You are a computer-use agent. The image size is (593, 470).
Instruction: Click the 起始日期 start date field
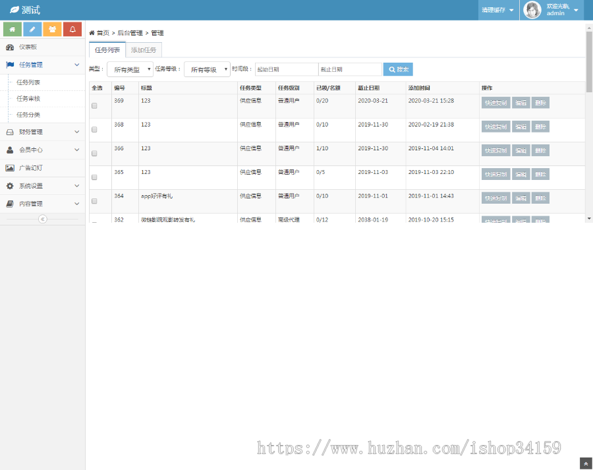[x=286, y=69]
